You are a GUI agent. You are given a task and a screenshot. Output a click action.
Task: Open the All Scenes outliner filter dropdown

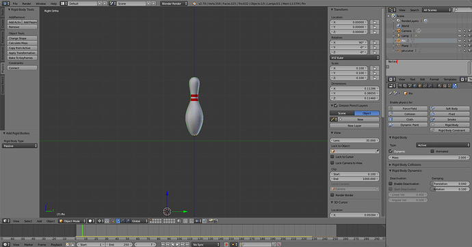(436, 10)
